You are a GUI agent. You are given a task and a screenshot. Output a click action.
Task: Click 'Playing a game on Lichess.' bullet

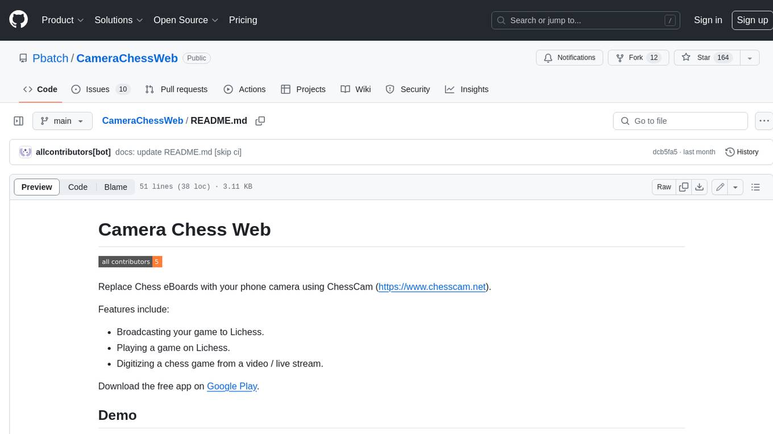coord(173,348)
